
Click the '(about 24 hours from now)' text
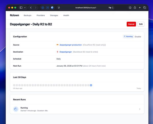[x=94, y=66]
